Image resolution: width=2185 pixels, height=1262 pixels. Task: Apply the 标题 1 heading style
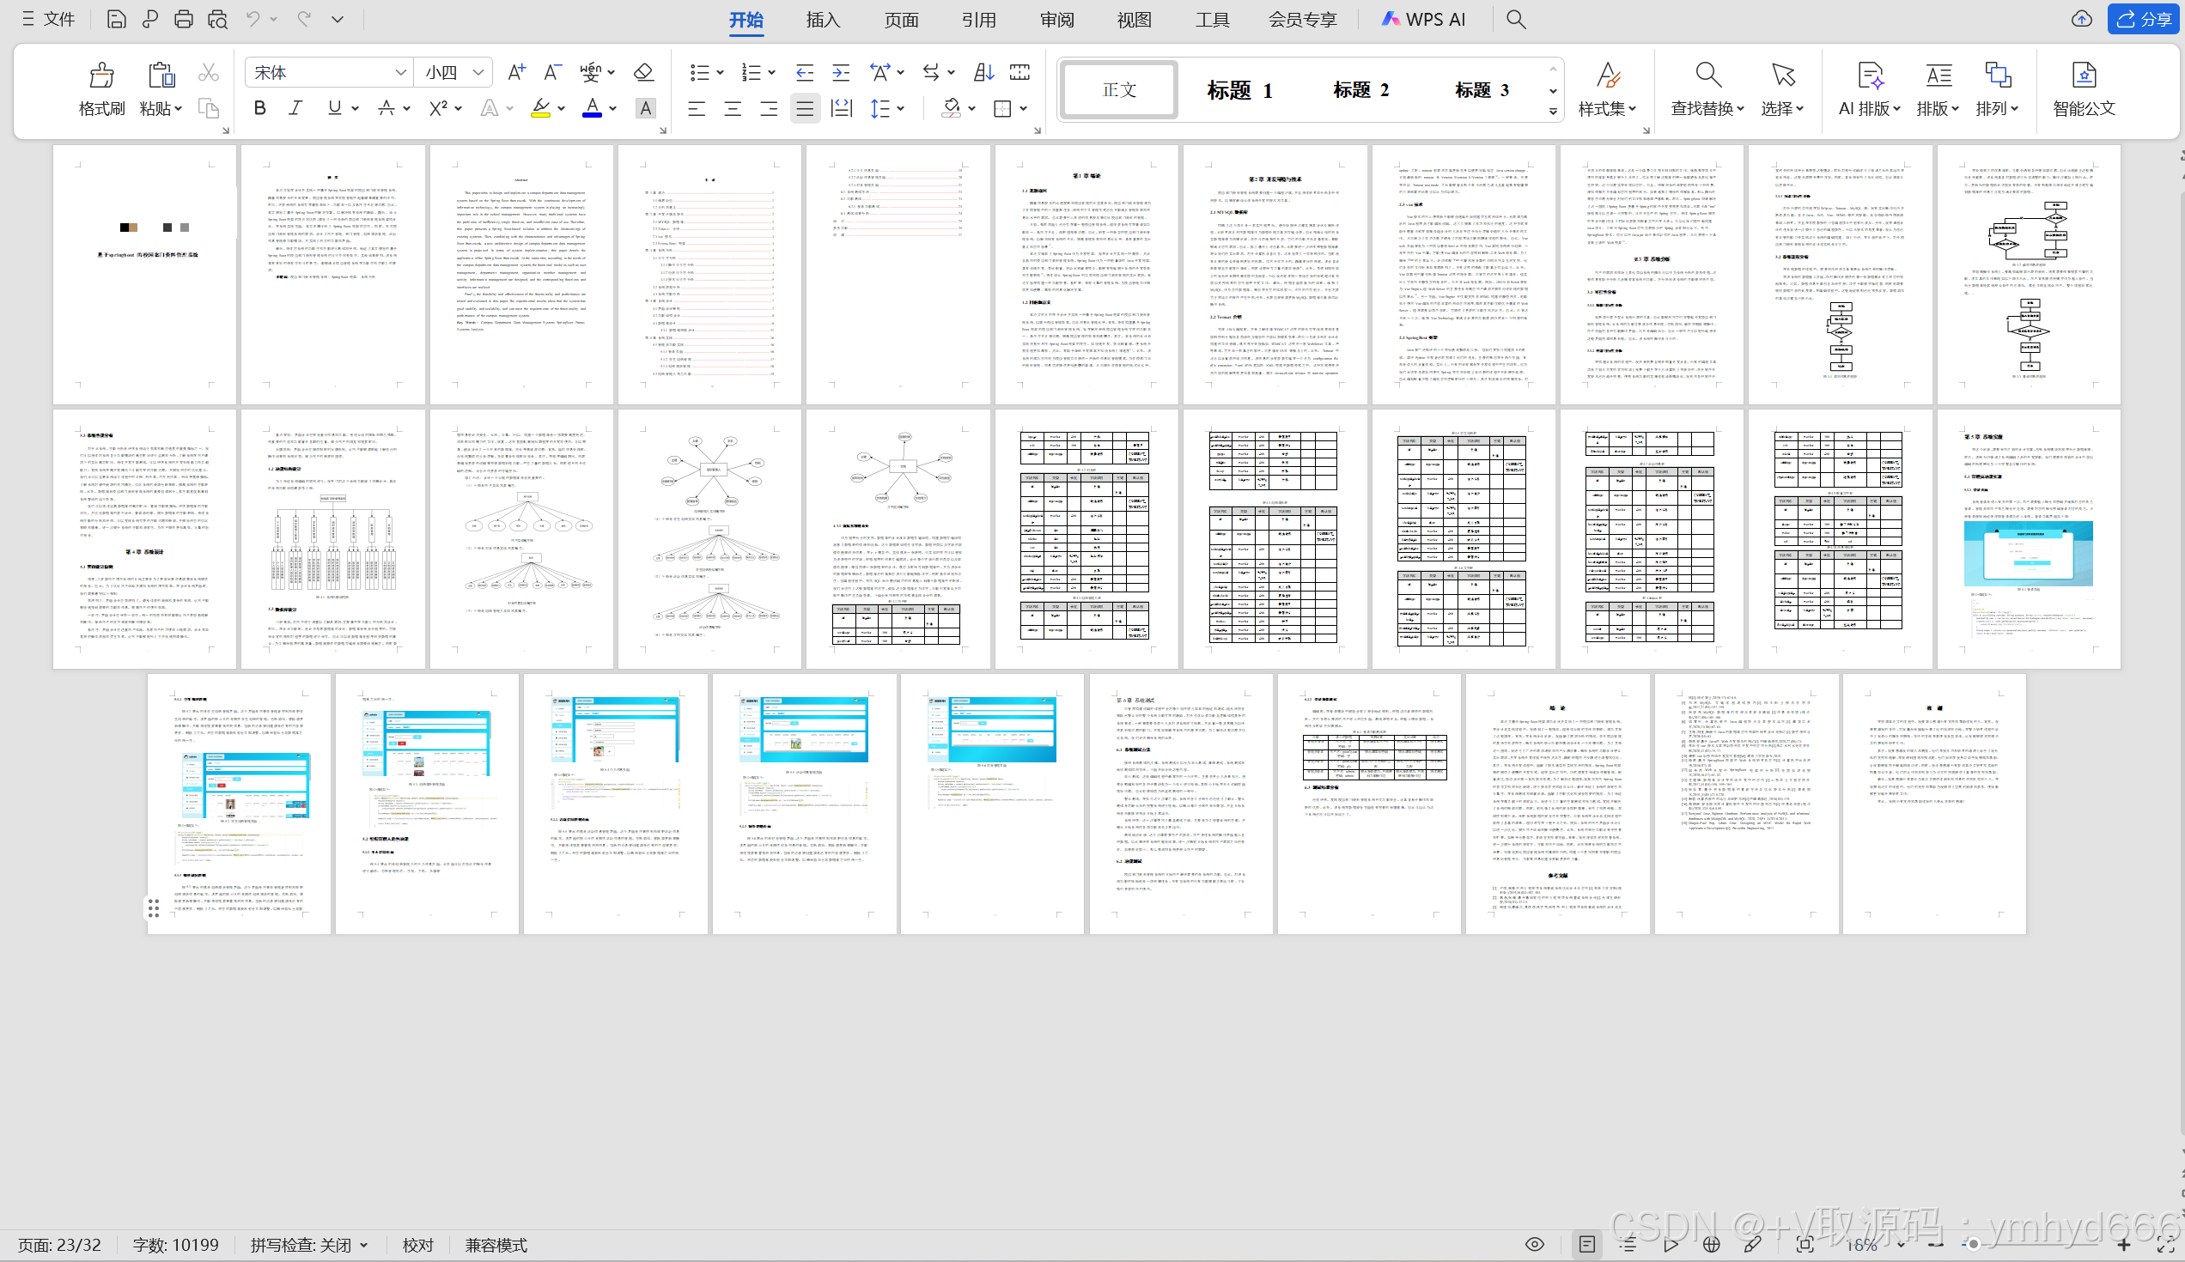pos(1240,89)
